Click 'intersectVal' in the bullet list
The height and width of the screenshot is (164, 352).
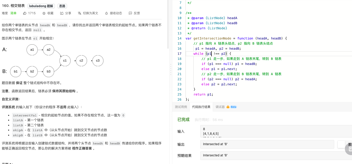click(25, 115)
